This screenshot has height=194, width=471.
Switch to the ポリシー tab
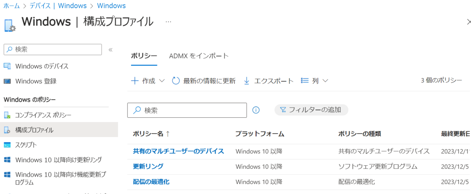[x=144, y=56]
